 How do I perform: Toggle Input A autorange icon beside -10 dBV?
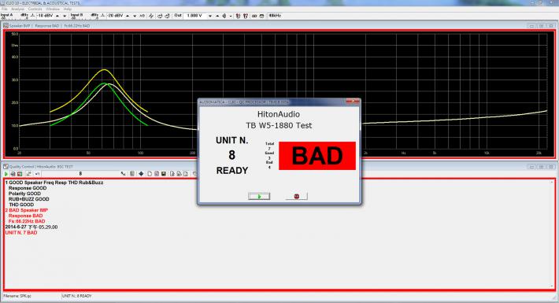click(x=33, y=16)
